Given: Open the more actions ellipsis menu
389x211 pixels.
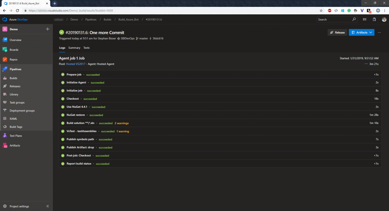Looking at the screenshot, I should pyautogui.click(x=379, y=33).
